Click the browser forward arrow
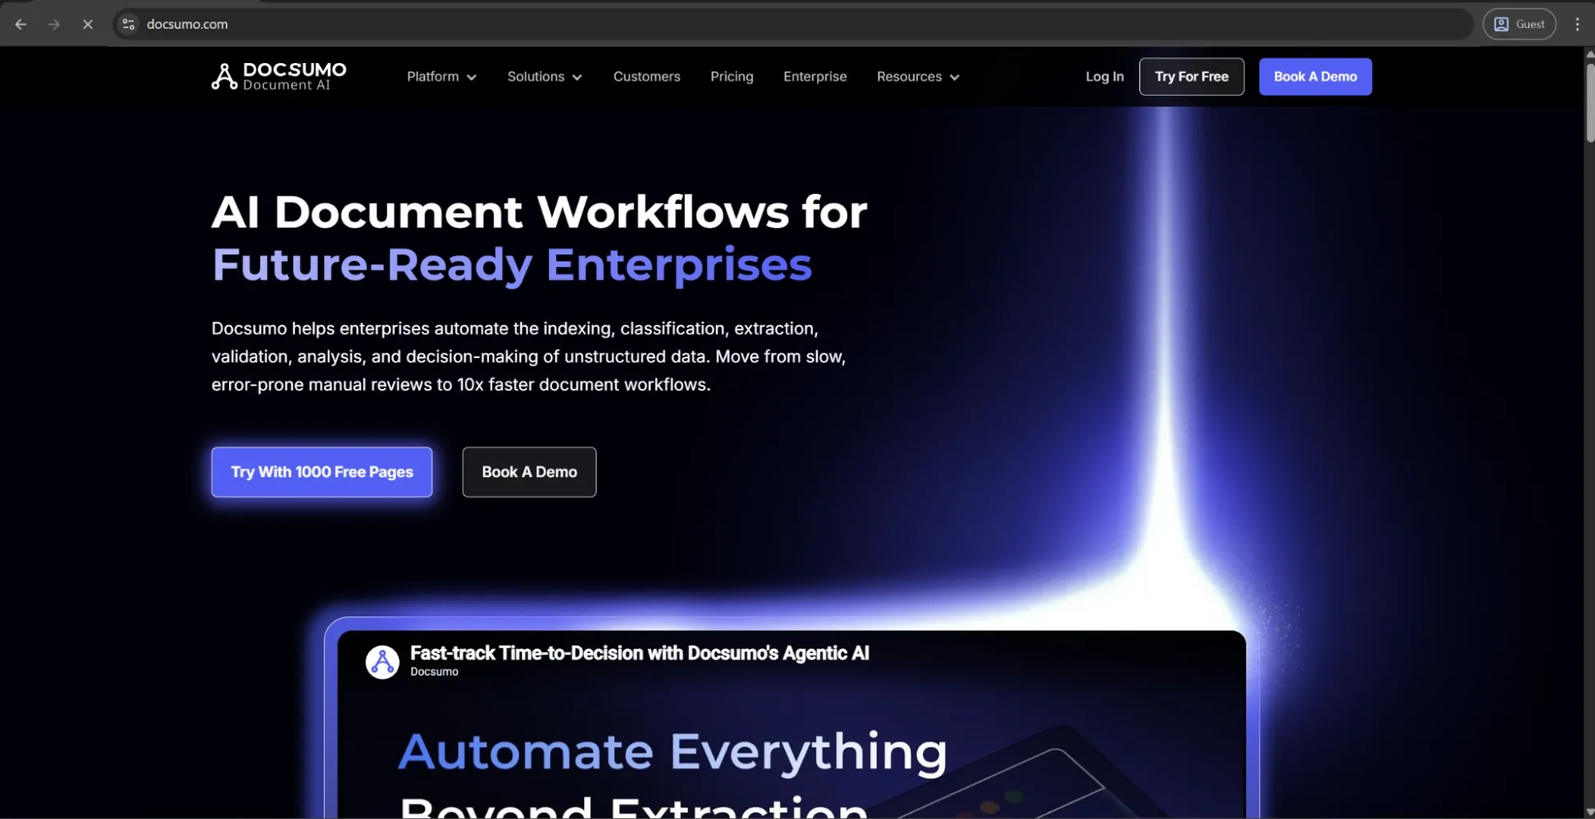The width and height of the screenshot is (1595, 819). pyautogui.click(x=54, y=24)
